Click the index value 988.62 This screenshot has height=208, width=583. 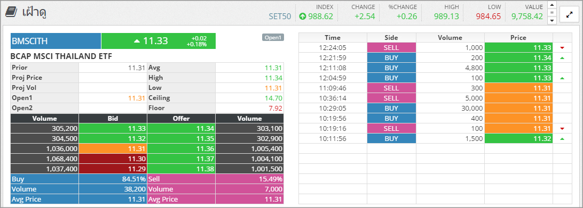[320, 16]
